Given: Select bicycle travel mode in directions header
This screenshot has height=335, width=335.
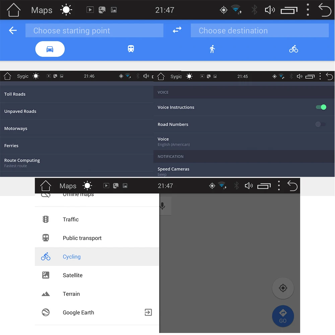Looking at the screenshot, I should [293, 49].
